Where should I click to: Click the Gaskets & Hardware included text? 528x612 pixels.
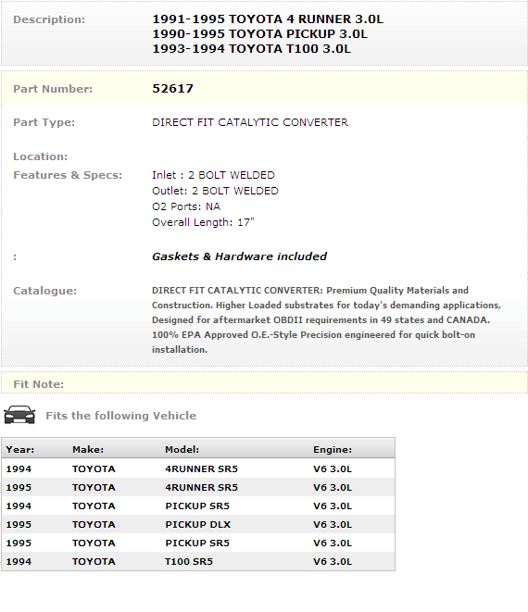(239, 256)
